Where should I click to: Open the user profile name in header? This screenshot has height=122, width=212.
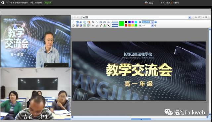[151, 3]
